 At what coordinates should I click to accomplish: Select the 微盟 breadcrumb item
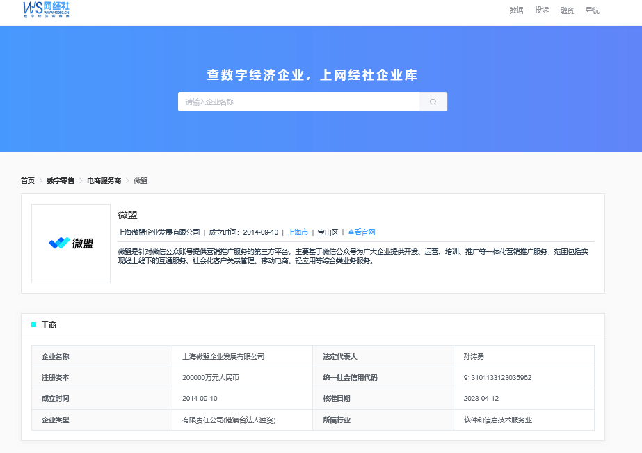coord(141,181)
